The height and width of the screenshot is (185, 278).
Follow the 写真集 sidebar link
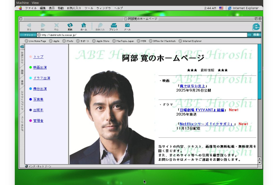(x=38, y=99)
